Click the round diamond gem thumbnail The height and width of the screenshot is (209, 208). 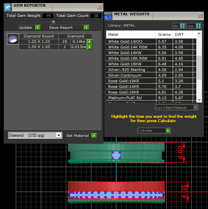click(12, 39)
